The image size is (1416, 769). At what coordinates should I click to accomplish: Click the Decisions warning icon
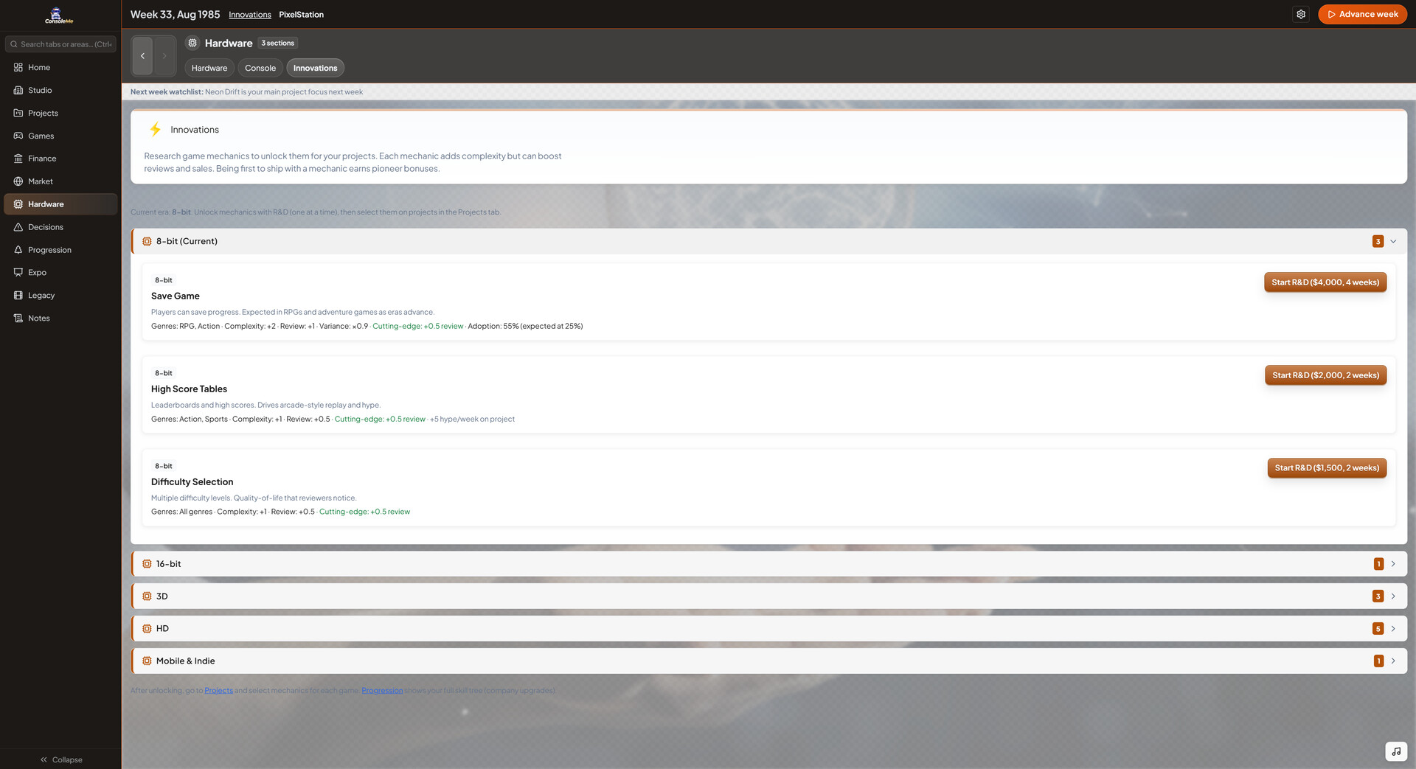(18, 227)
